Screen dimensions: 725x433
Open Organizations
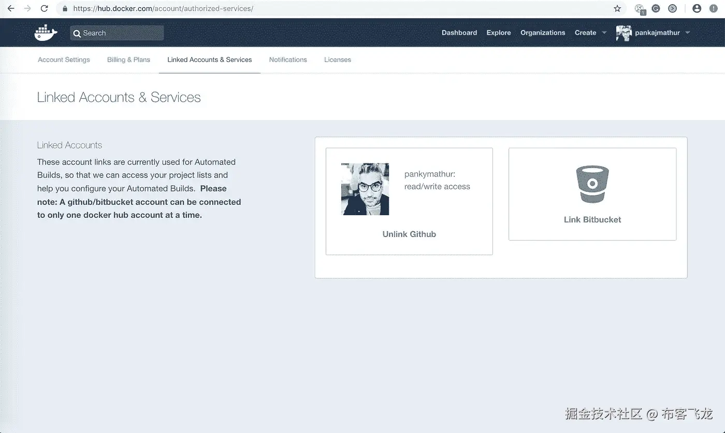point(543,33)
